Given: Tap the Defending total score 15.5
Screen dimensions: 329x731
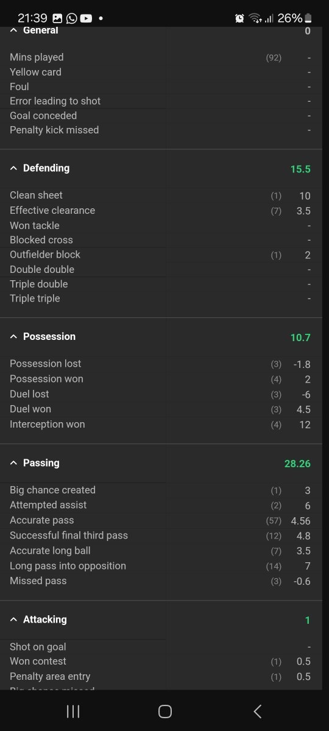Looking at the screenshot, I should coord(300,169).
